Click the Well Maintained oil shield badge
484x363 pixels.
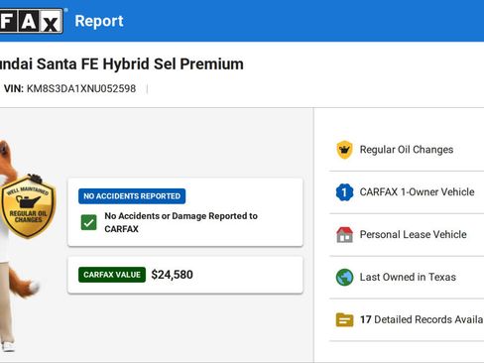coord(28,206)
